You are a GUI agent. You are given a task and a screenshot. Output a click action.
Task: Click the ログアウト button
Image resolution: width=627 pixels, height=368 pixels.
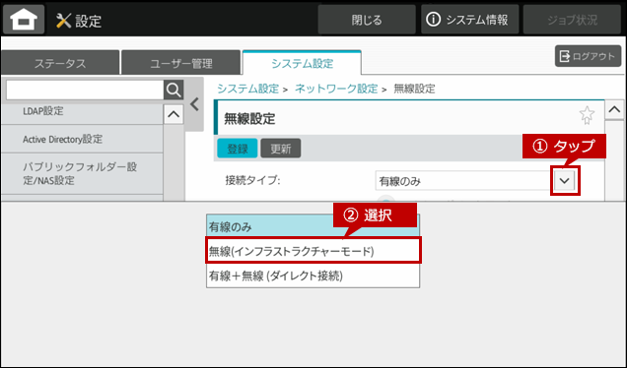click(588, 56)
